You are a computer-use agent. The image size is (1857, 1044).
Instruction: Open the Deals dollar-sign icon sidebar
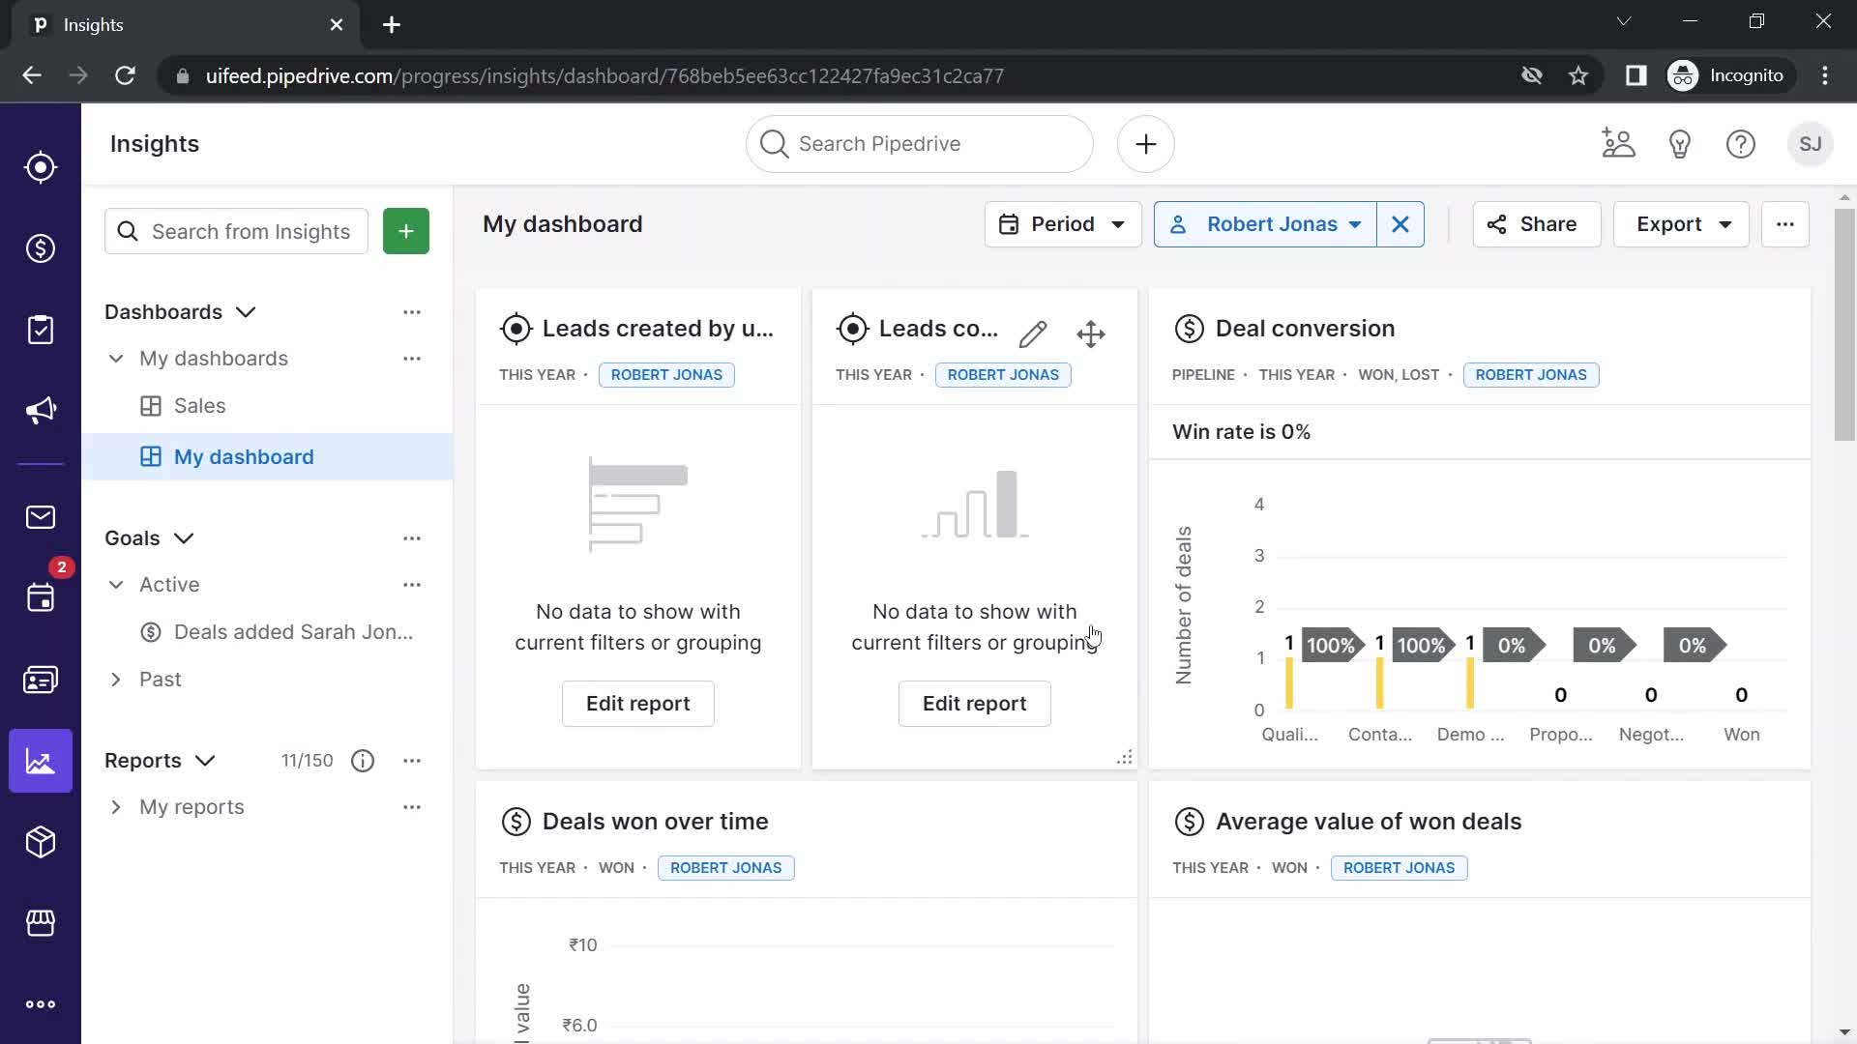pos(41,248)
